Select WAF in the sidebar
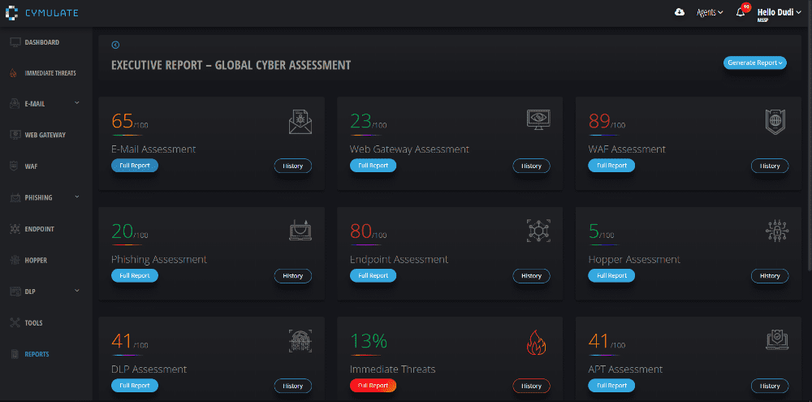The height and width of the screenshot is (402, 812). [31, 166]
